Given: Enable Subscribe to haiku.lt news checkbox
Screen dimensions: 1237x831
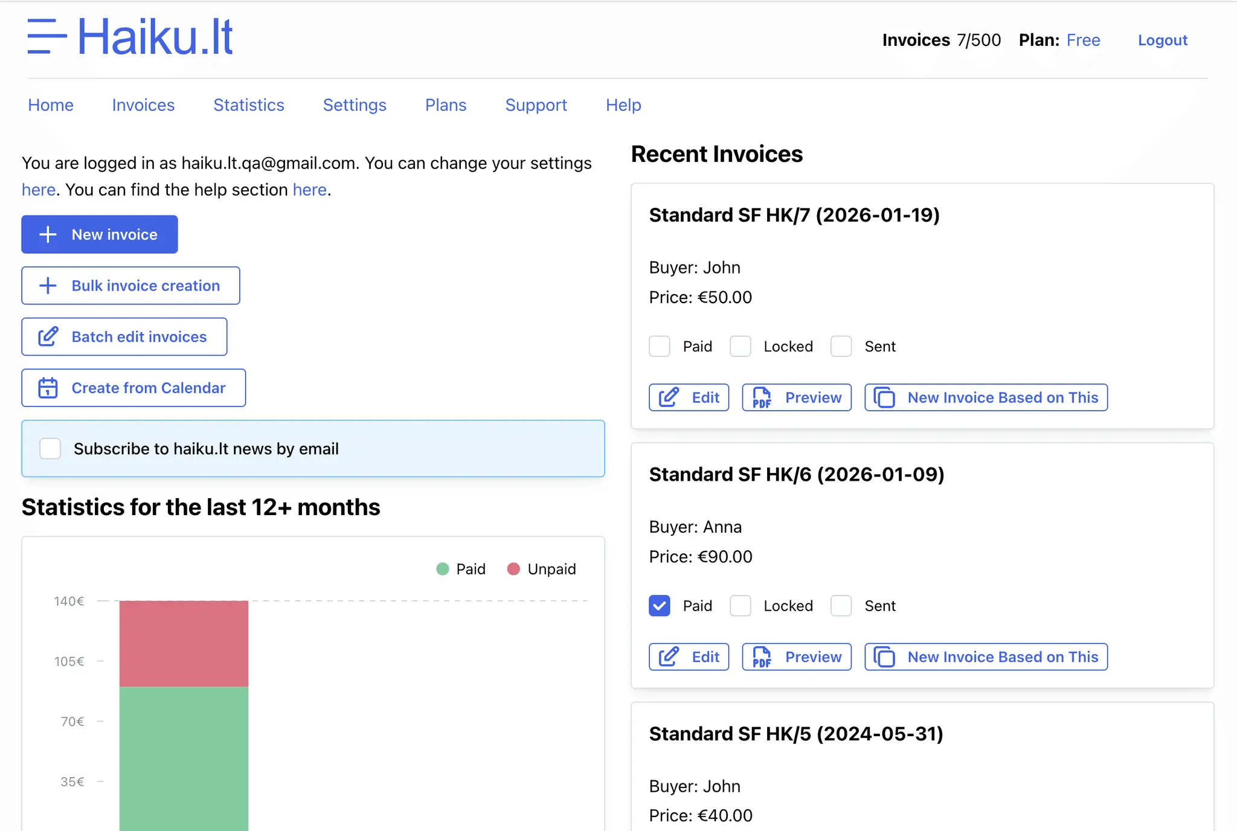Looking at the screenshot, I should coord(50,449).
